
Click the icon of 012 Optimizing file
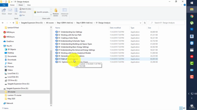click(57, 62)
